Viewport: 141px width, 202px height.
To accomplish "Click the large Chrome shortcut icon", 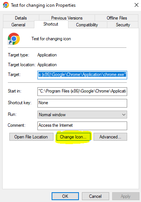I will (x=14, y=39).
